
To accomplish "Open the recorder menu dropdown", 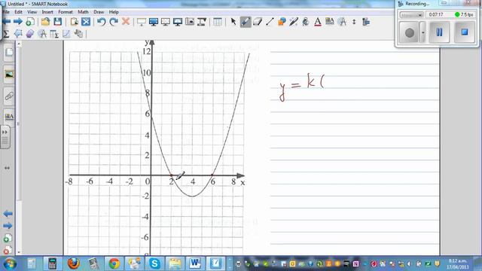I will [x=412, y=15].
